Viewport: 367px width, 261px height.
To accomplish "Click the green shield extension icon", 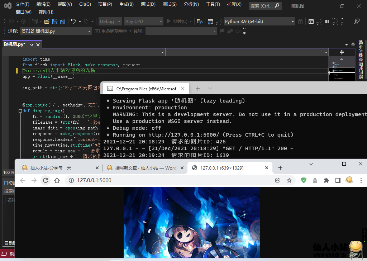I will coord(304,180).
